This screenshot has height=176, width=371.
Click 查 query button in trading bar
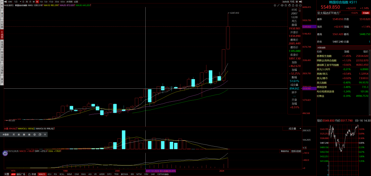[x=29, y=135]
